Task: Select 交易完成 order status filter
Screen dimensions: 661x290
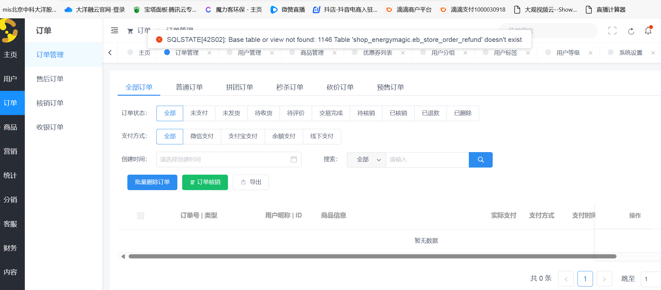Action: tap(331, 113)
